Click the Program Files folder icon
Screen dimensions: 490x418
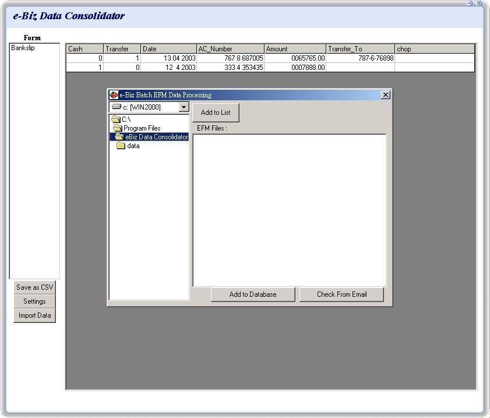click(118, 128)
